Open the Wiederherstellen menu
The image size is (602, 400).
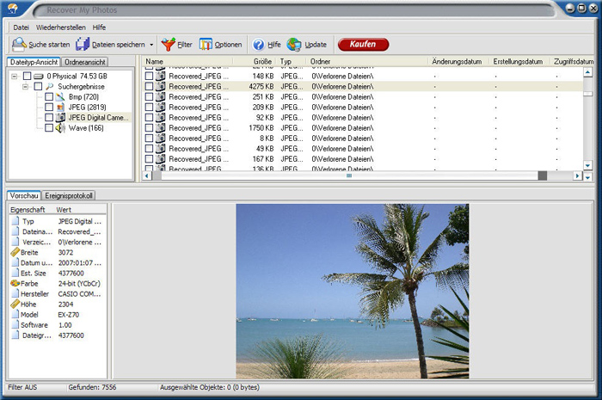62,28
